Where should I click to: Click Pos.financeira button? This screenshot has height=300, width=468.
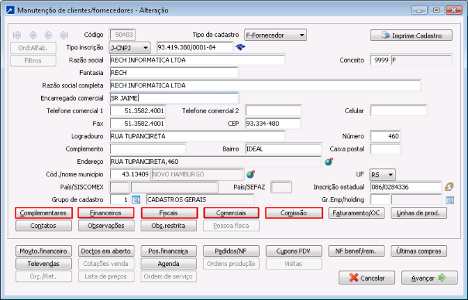click(169, 251)
